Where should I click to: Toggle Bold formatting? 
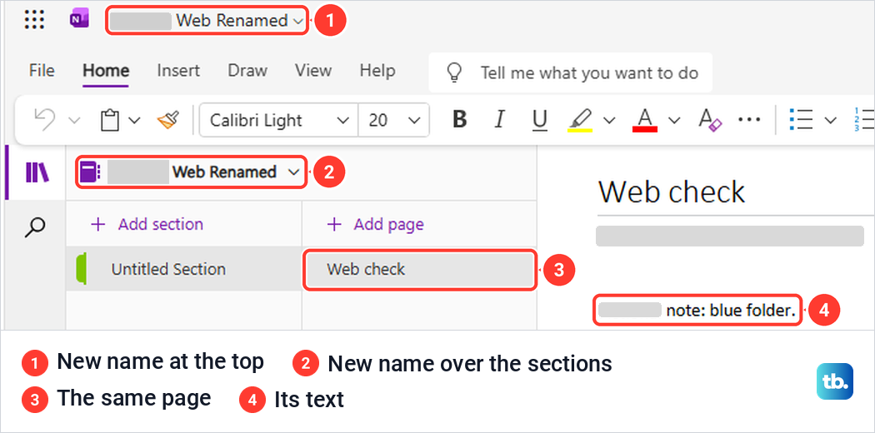tap(459, 120)
